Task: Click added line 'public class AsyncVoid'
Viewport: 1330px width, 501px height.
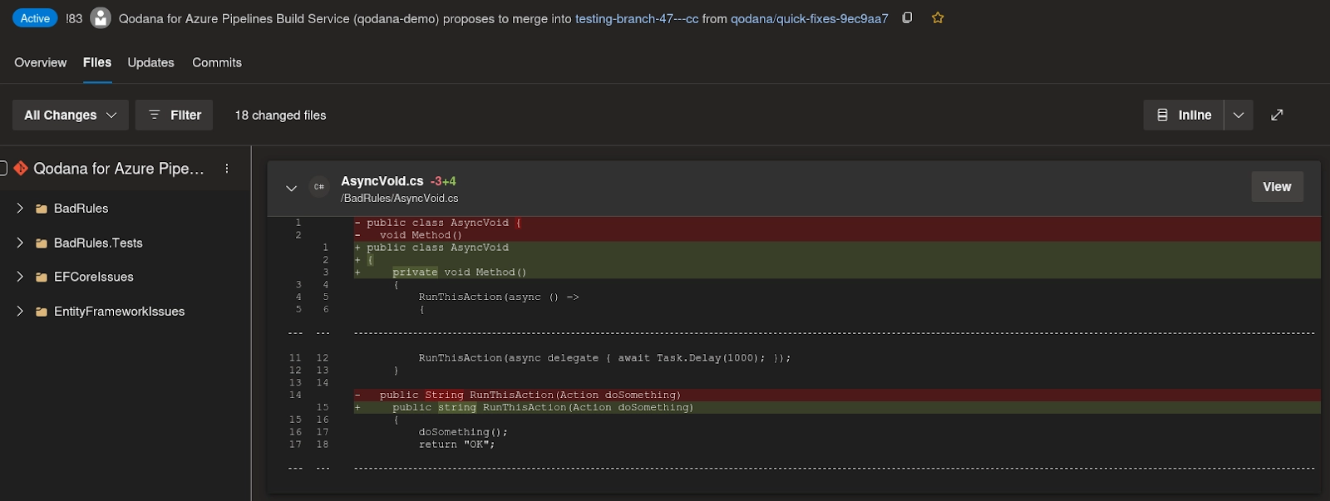Action: tap(837, 248)
